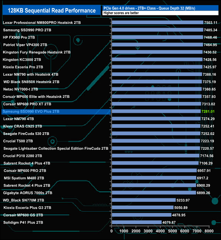Viewport: 221px width, 240px height.
Task: Click the value 7464.95
Action: 210,45
